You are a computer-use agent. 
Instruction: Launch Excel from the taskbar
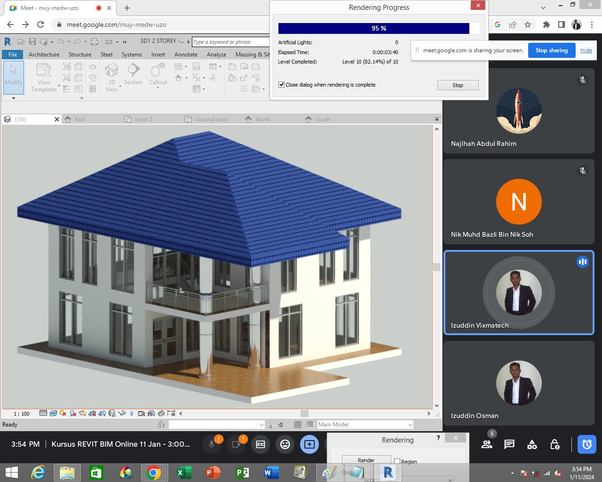[184, 472]
